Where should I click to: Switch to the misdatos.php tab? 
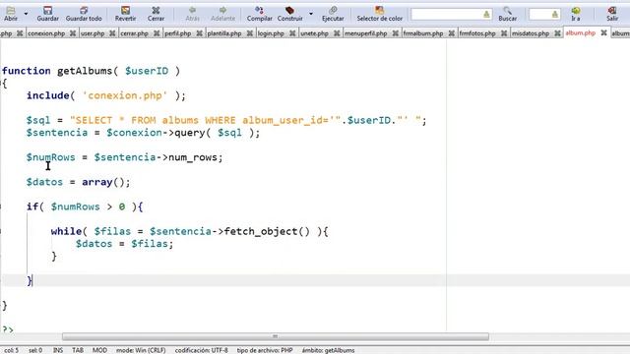(x=531, y=33)
